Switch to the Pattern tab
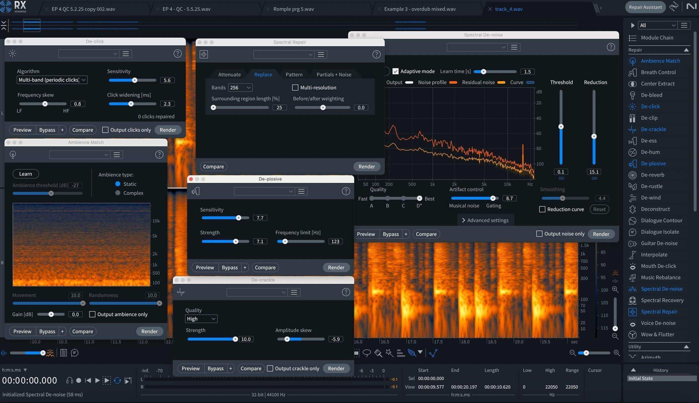The width and height of the screenshot is (699, 403). click(x=294, y=74)
